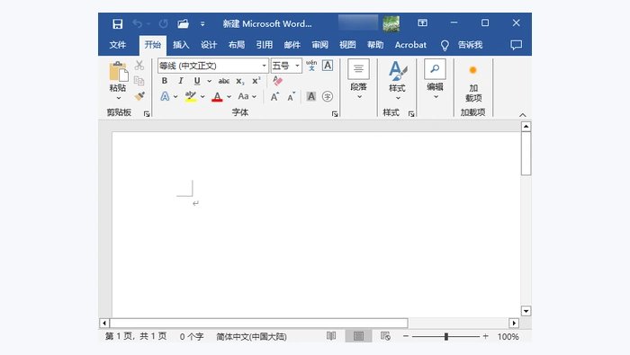Open a file with the folder icon

pos(184,24)
